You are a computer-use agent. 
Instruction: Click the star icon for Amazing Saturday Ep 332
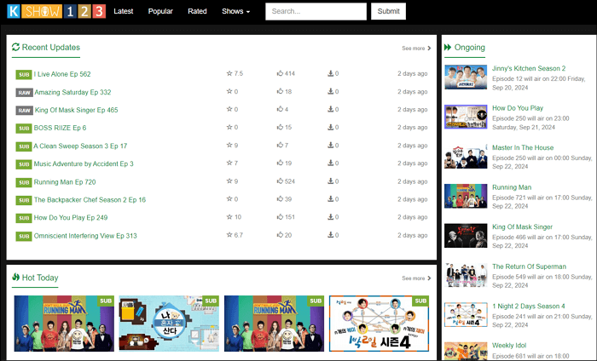point(229,91)
